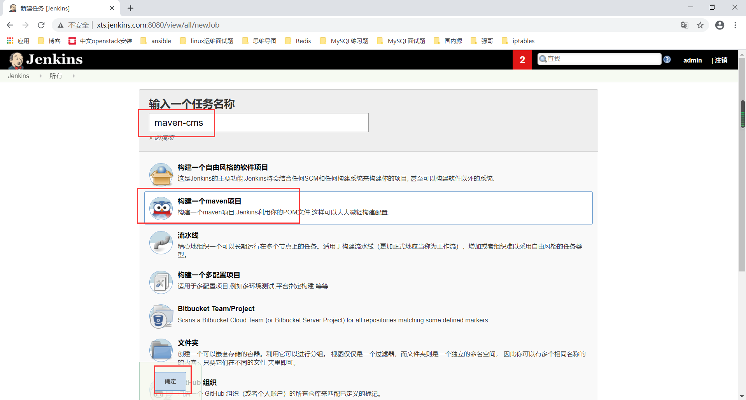Open the 强哥 bookmark folder

(x=482, y=41)
